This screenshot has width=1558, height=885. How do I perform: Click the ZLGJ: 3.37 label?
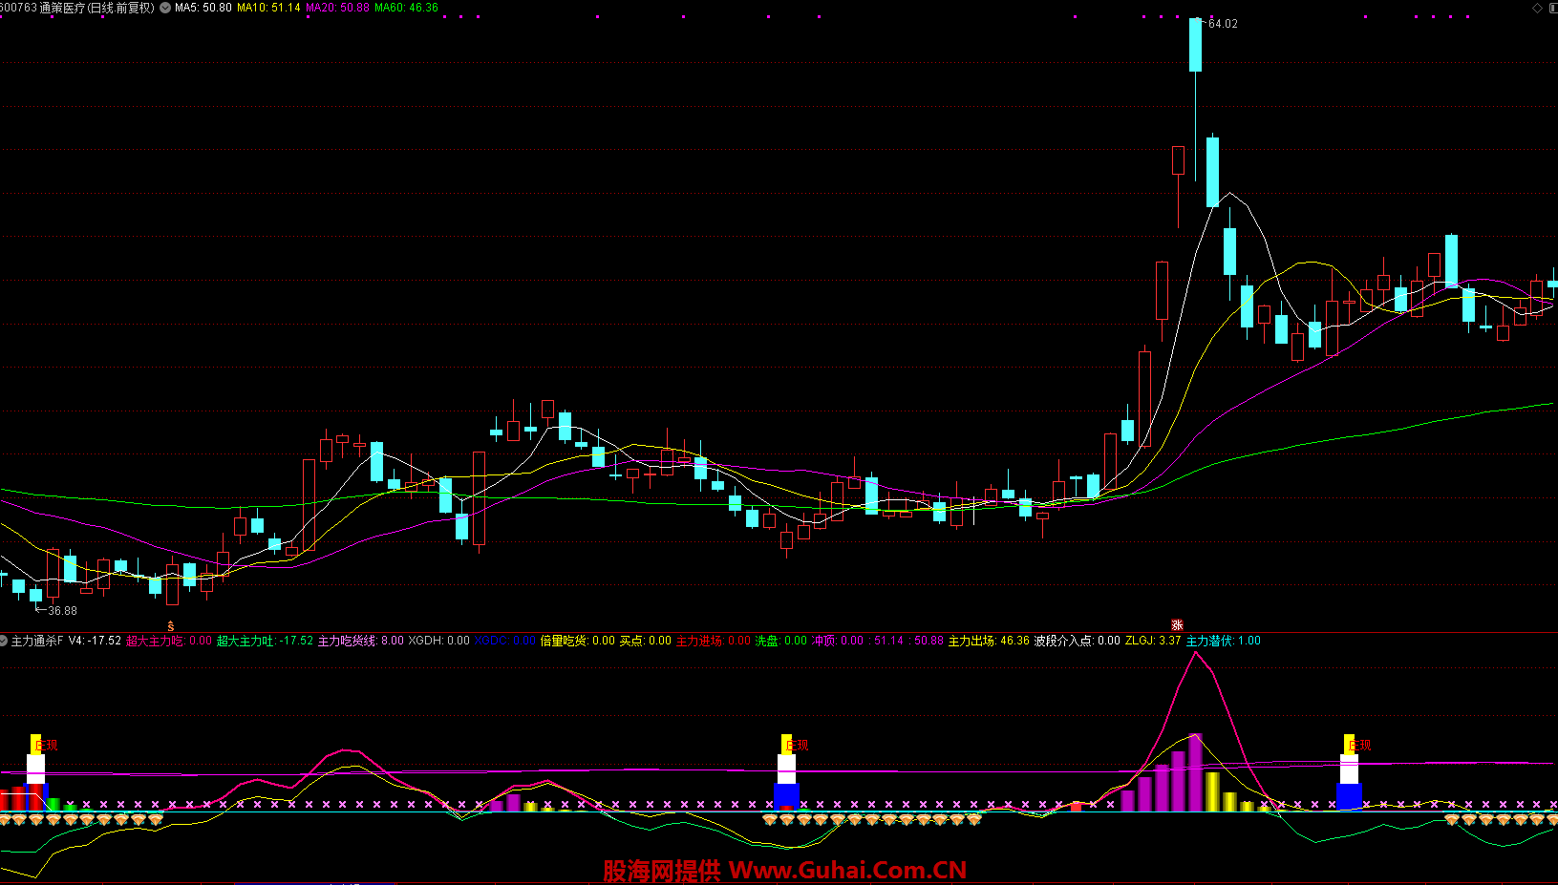(x=1153, y=641)
